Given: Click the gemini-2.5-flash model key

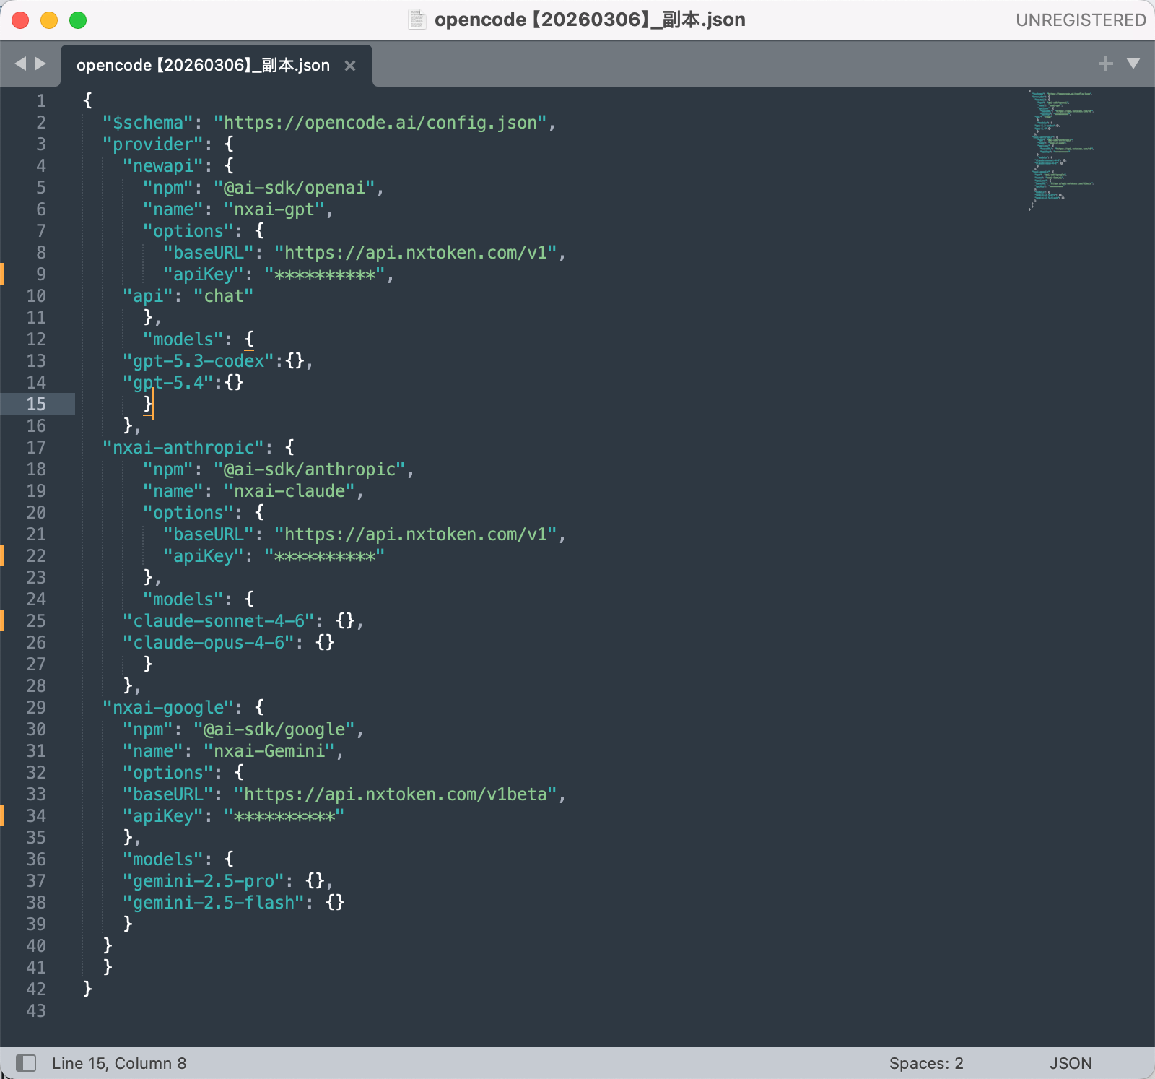Looking at the screenshot, I should (x=214, y=903).
